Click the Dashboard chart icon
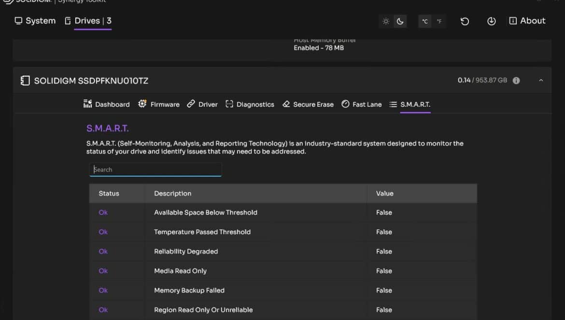The image size is (565, 320). click(x=87, y=104)
